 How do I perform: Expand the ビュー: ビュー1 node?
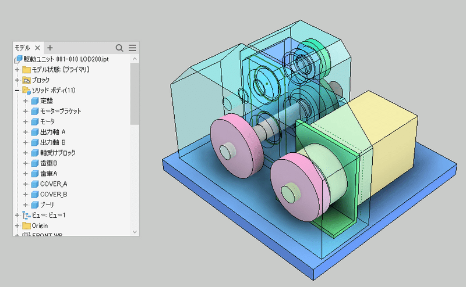point(17,215)
